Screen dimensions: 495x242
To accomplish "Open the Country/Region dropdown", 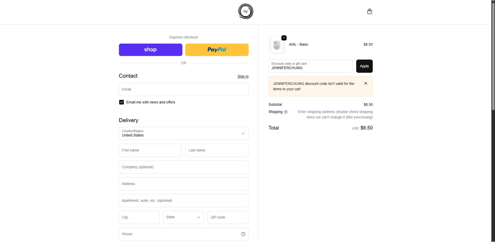I will pyautogui.click(x=183, y=133).
